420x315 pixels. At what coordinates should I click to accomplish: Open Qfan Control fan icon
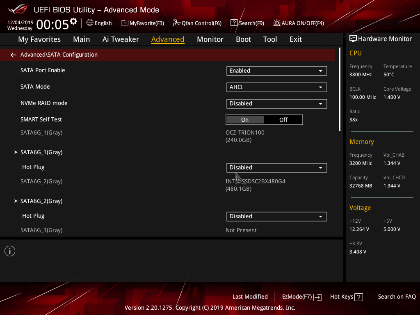(176, 23)
